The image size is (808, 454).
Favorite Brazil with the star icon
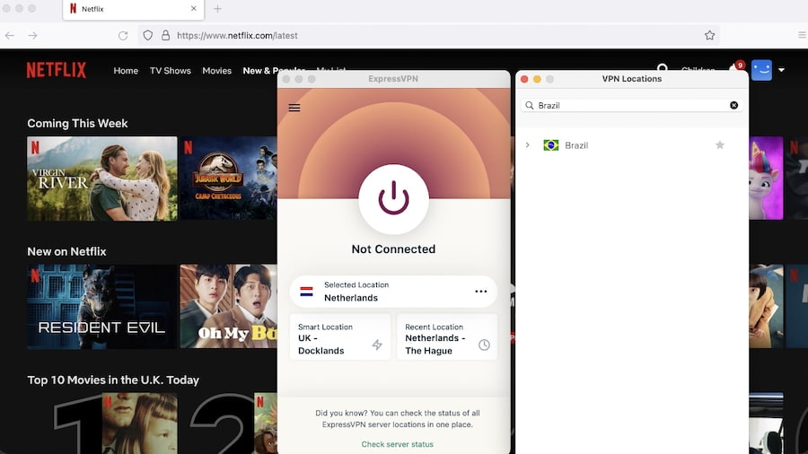[x=720, y=145]
